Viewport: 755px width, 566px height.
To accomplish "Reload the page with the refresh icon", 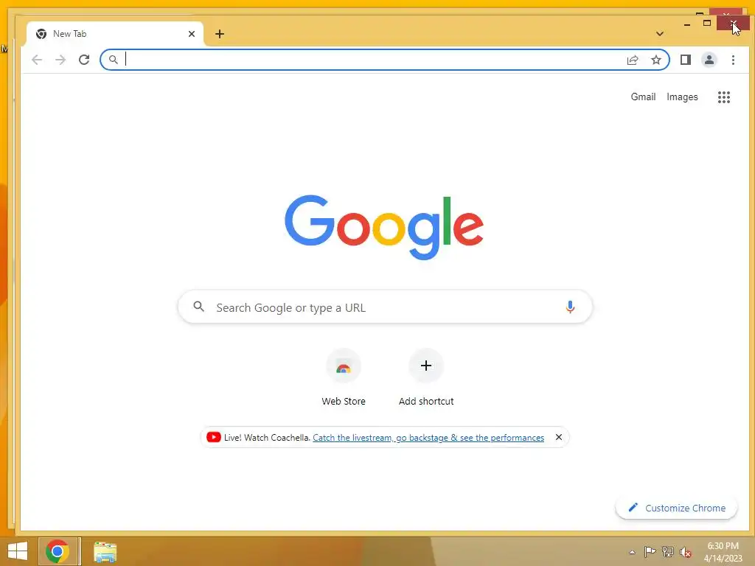I will (x=84, y=60).
